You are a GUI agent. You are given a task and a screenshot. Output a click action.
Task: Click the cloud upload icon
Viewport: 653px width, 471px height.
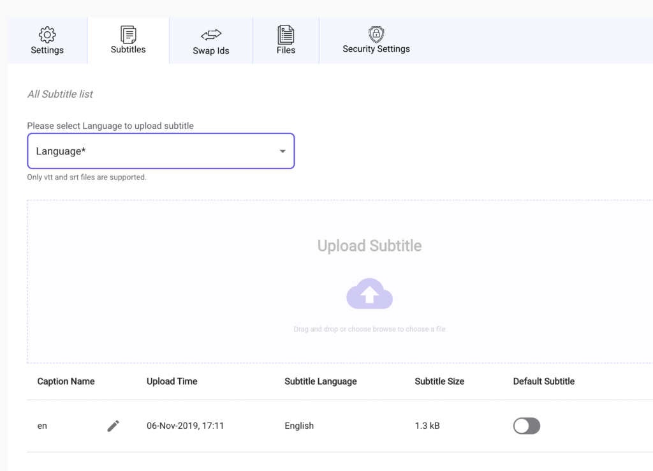click(370, 294)
